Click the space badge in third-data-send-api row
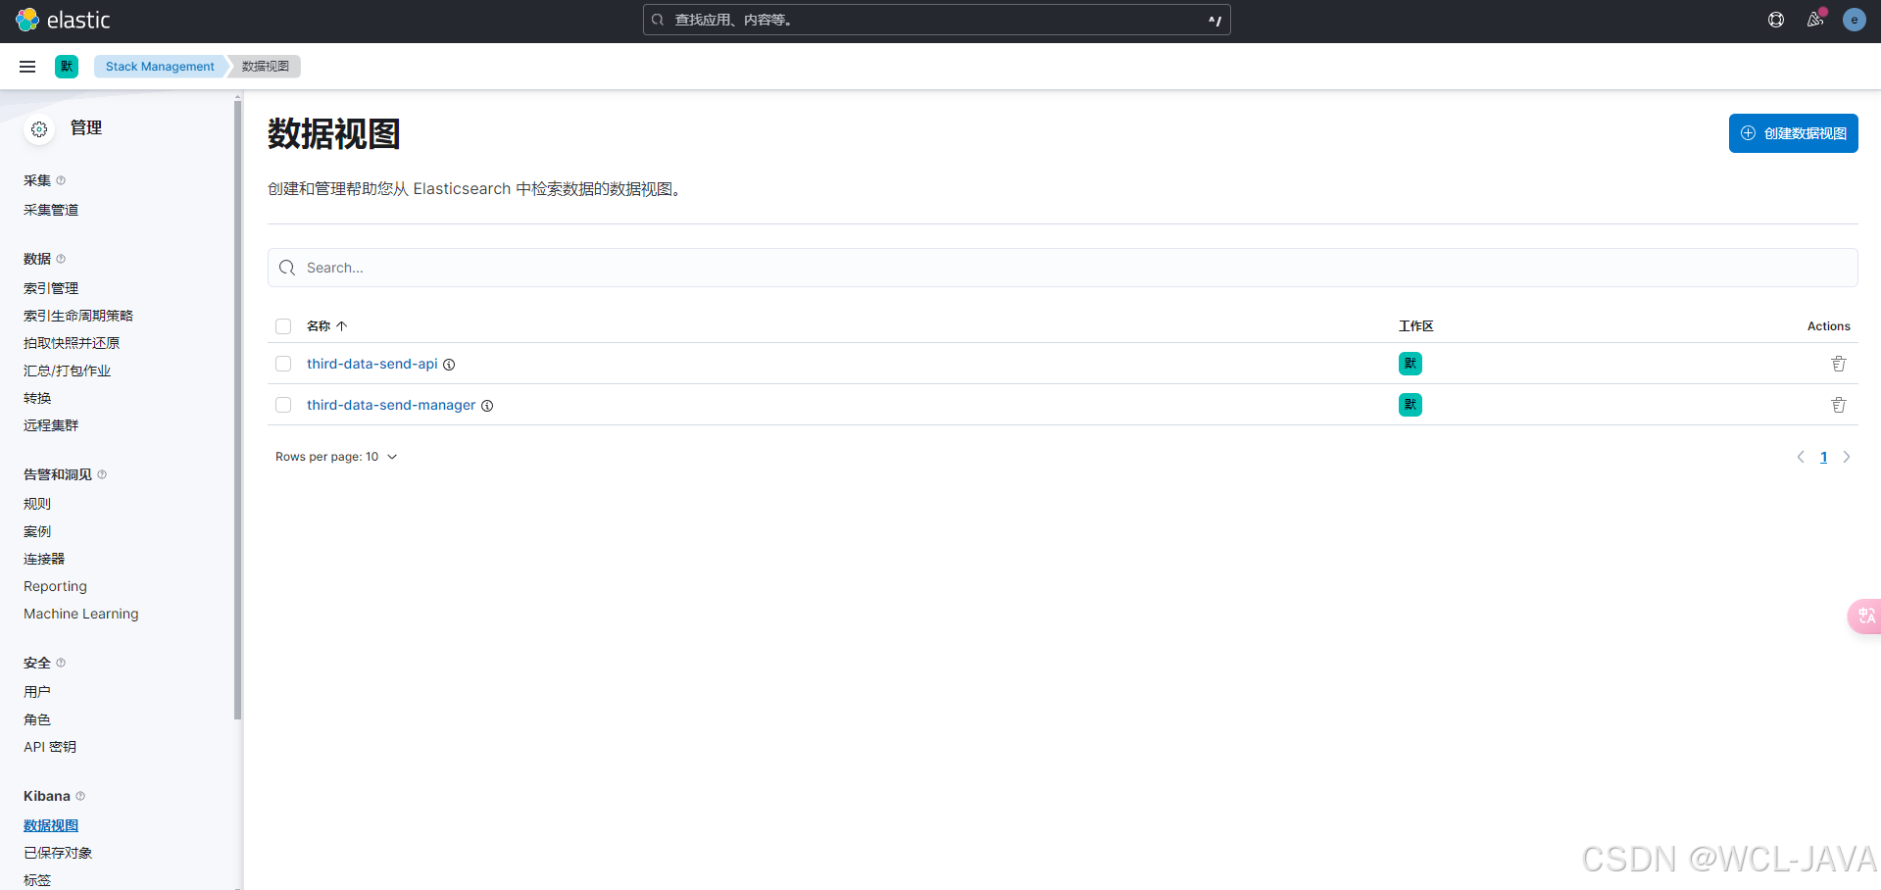The image size is (1881, 890). click(1411, 364)
